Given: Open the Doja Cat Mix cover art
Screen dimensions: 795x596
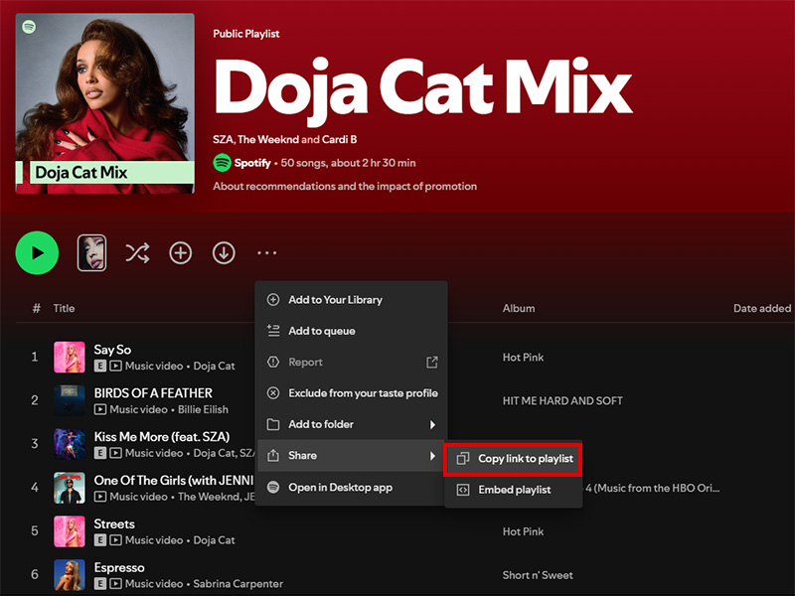Looking at the screenshot, I should pos(105,103).
